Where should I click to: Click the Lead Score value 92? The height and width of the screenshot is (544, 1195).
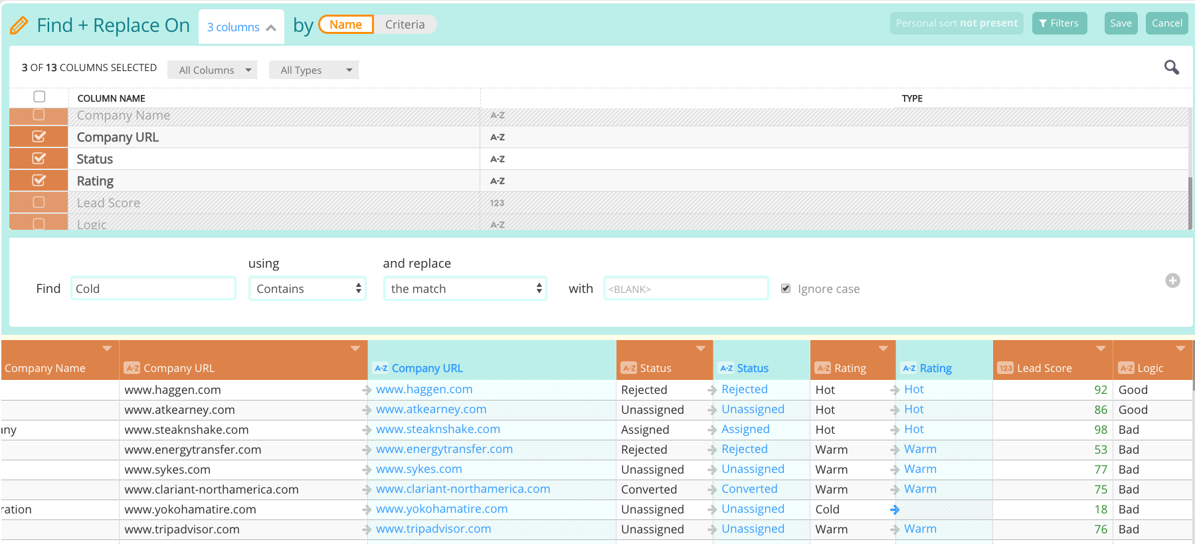pos(1101,390)
